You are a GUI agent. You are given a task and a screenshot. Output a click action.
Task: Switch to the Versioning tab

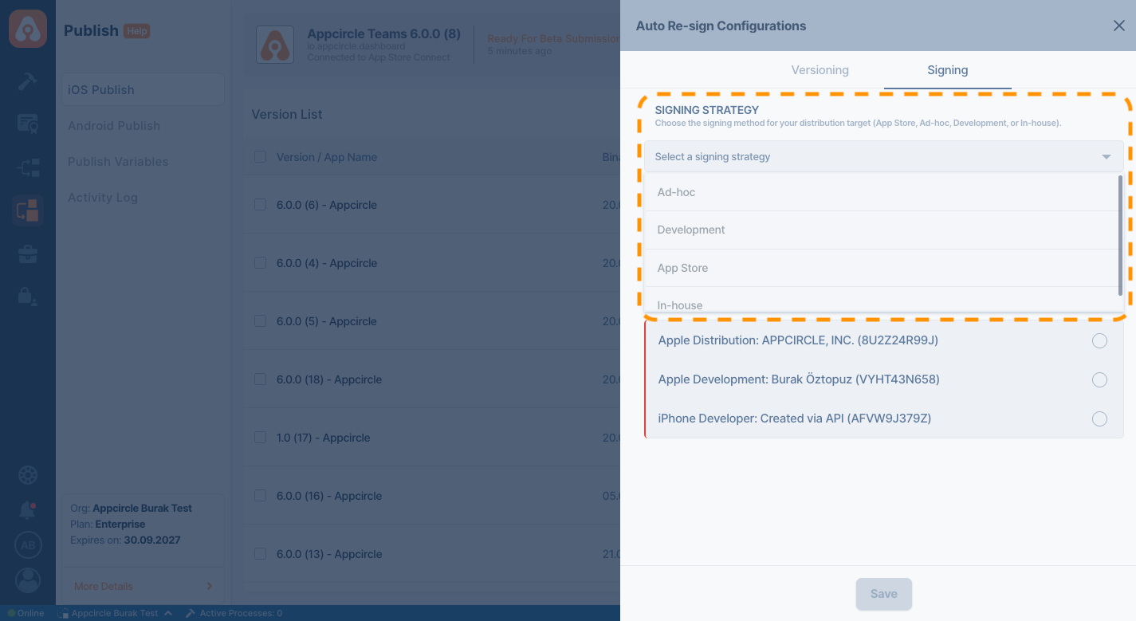[x=820, y=70]
